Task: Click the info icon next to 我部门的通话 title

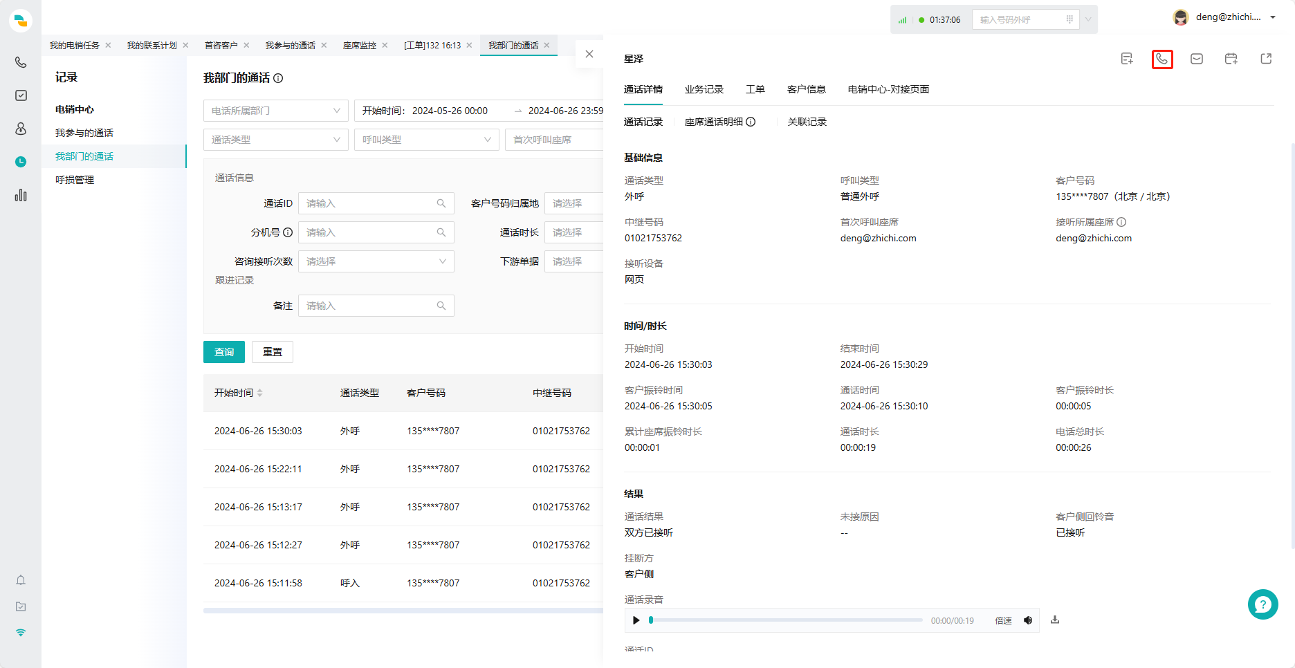Action: (x=278, y=78)
